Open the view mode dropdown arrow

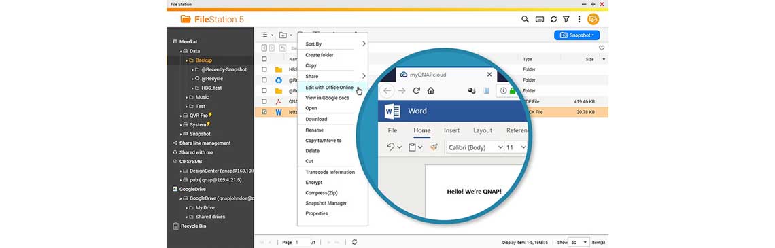272,35
